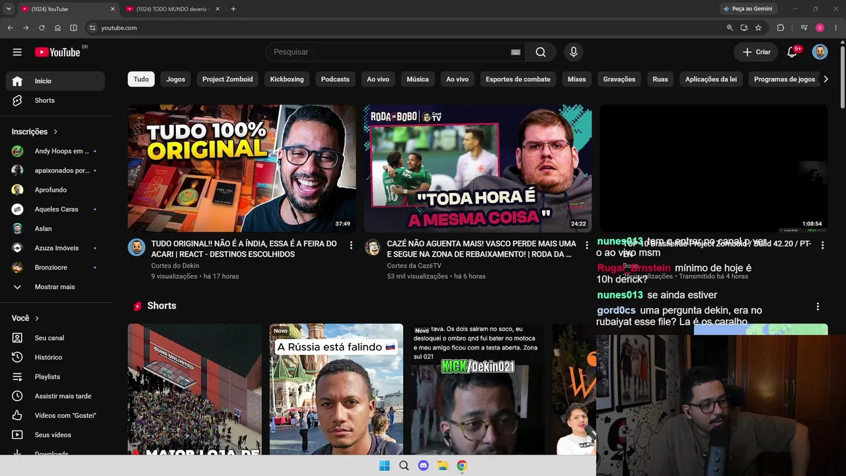846x476 pixels.
Task: Open Discord from the taskbar
Action: 424,465
